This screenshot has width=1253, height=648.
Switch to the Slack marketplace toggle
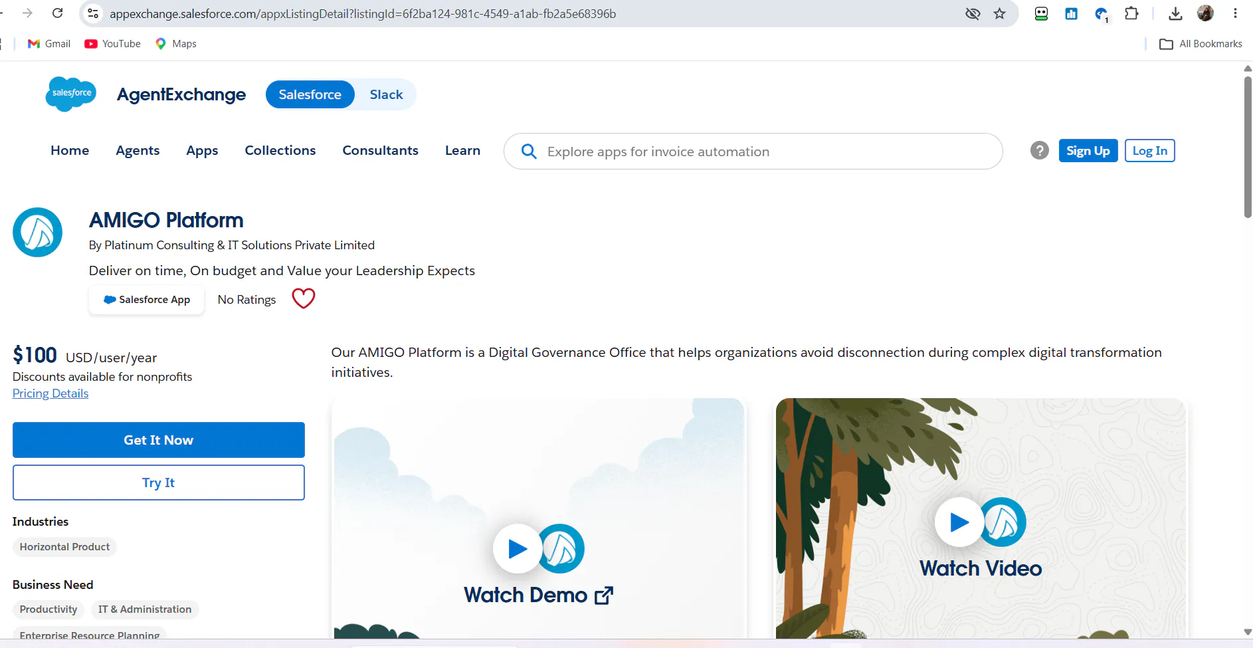tap(386, 94)
